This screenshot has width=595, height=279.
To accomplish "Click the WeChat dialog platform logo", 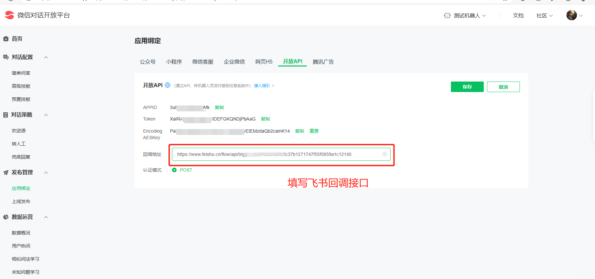I will 10,15.
